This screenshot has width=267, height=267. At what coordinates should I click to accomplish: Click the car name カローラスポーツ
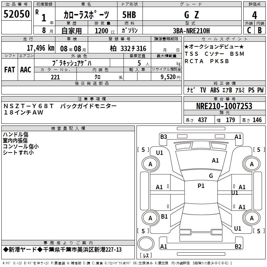coord(86,15)
